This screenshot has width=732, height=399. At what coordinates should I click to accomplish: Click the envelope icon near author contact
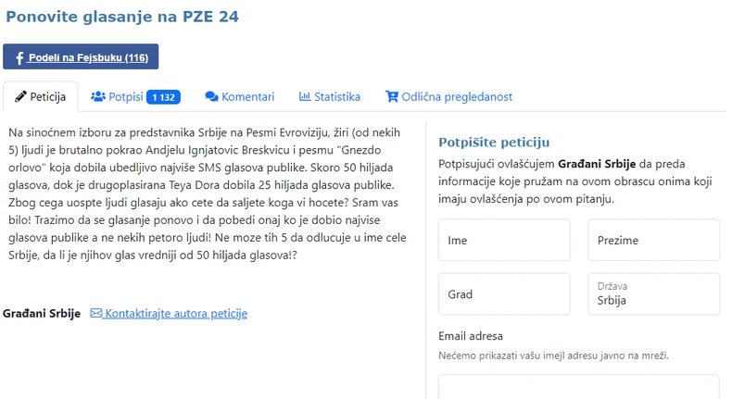pyautogui.click(x=95, y=313)
